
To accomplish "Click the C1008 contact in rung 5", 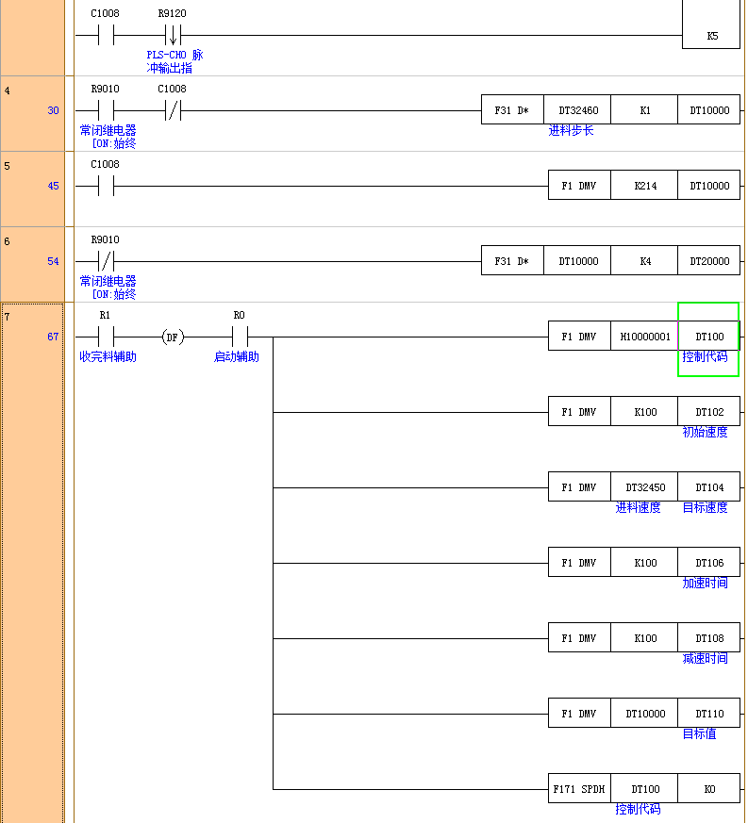I will point(106,186).
